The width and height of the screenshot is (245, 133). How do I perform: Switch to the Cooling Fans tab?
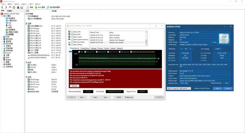85,48
